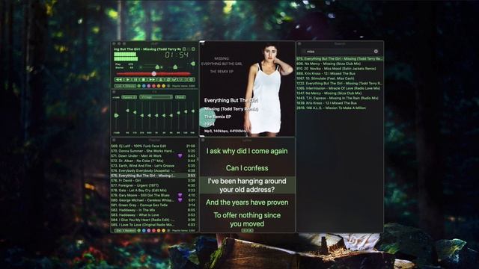Viewport: 479px width, 269px height.
Task: Clear the search field with the X icon
Action: coord(376,52)
